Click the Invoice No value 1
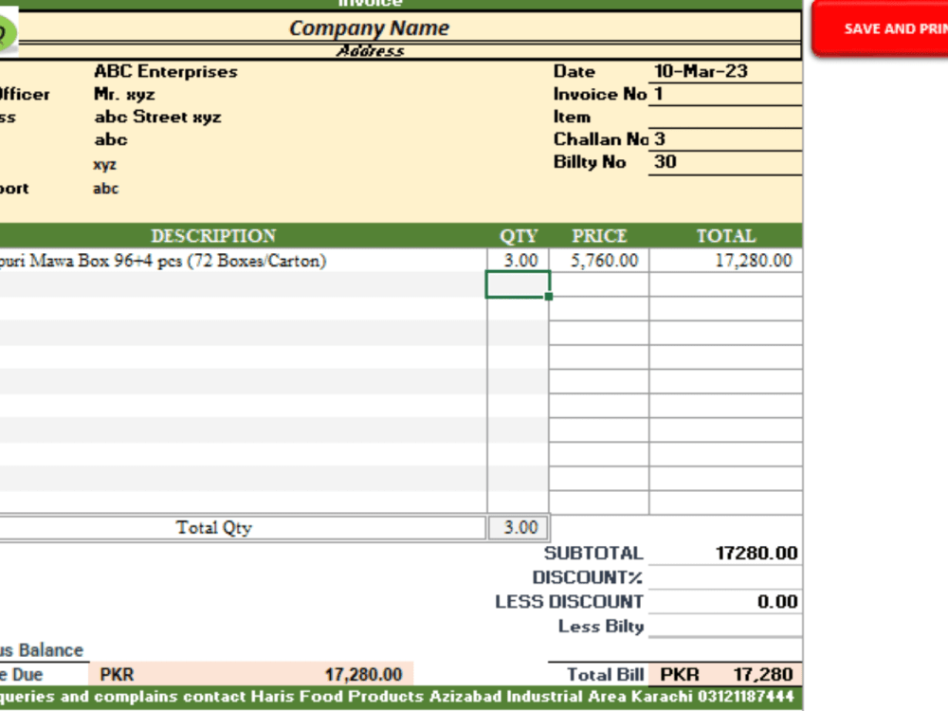Screen dimensions: 948x711 tap(725, 94)
